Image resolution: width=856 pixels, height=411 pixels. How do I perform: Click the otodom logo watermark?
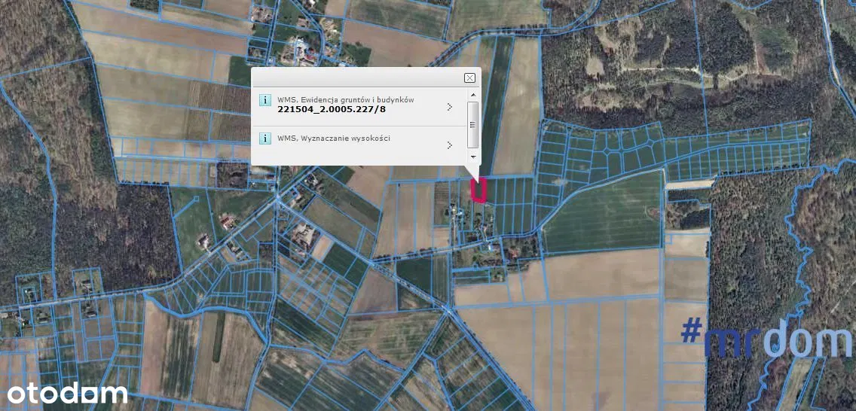67,393
